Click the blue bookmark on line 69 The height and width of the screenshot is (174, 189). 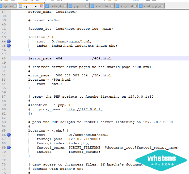tap(9, 147)
